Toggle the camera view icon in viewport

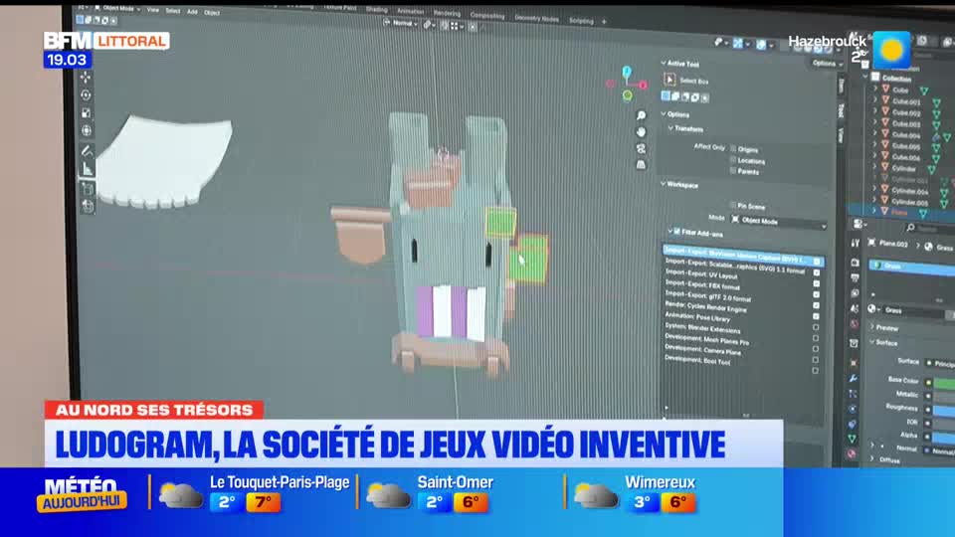[x=642, y=148]
